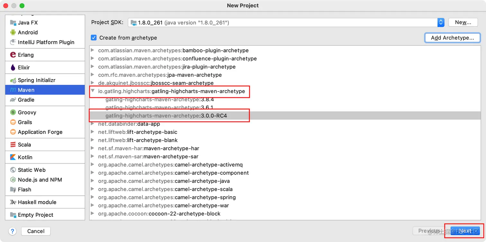Click the Groovy icon
The height and width of the screenshot is (242, 486).
pos(13,112)
